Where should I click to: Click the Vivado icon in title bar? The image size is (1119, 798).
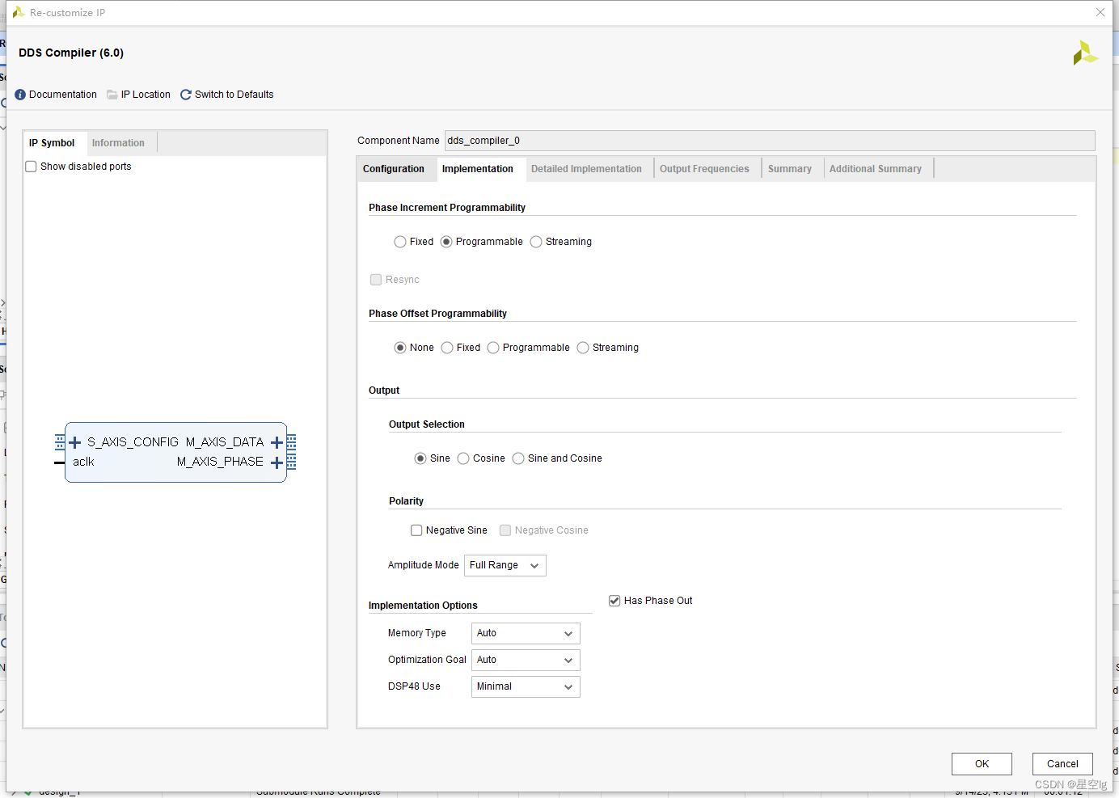[19, 12]
